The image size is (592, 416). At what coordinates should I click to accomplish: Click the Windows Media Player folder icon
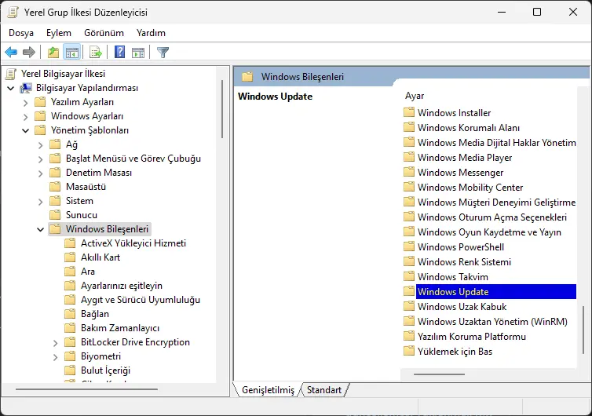click(x=409, y=158)
